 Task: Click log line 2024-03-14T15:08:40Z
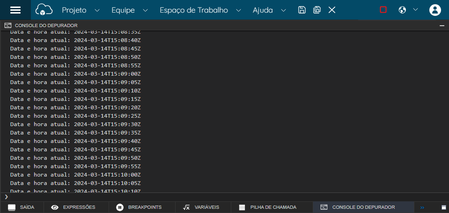coord(75,40)
